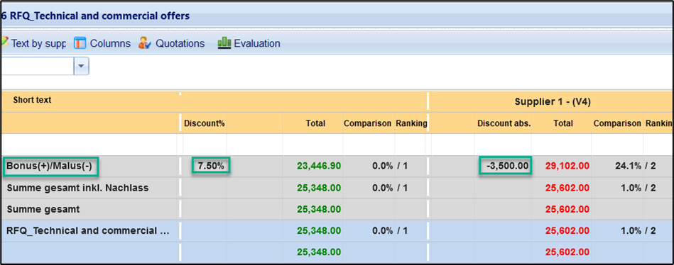Click the Columns table icon
Screen dimensions: 674x265
click(80, 43)
